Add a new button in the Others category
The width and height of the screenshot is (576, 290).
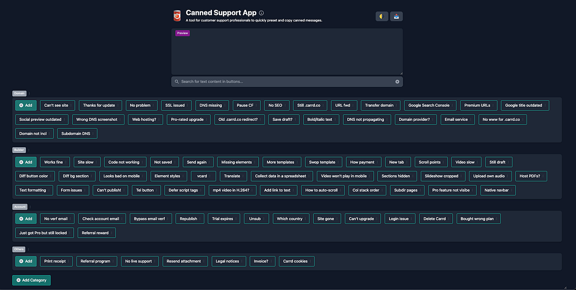(26, 261)
